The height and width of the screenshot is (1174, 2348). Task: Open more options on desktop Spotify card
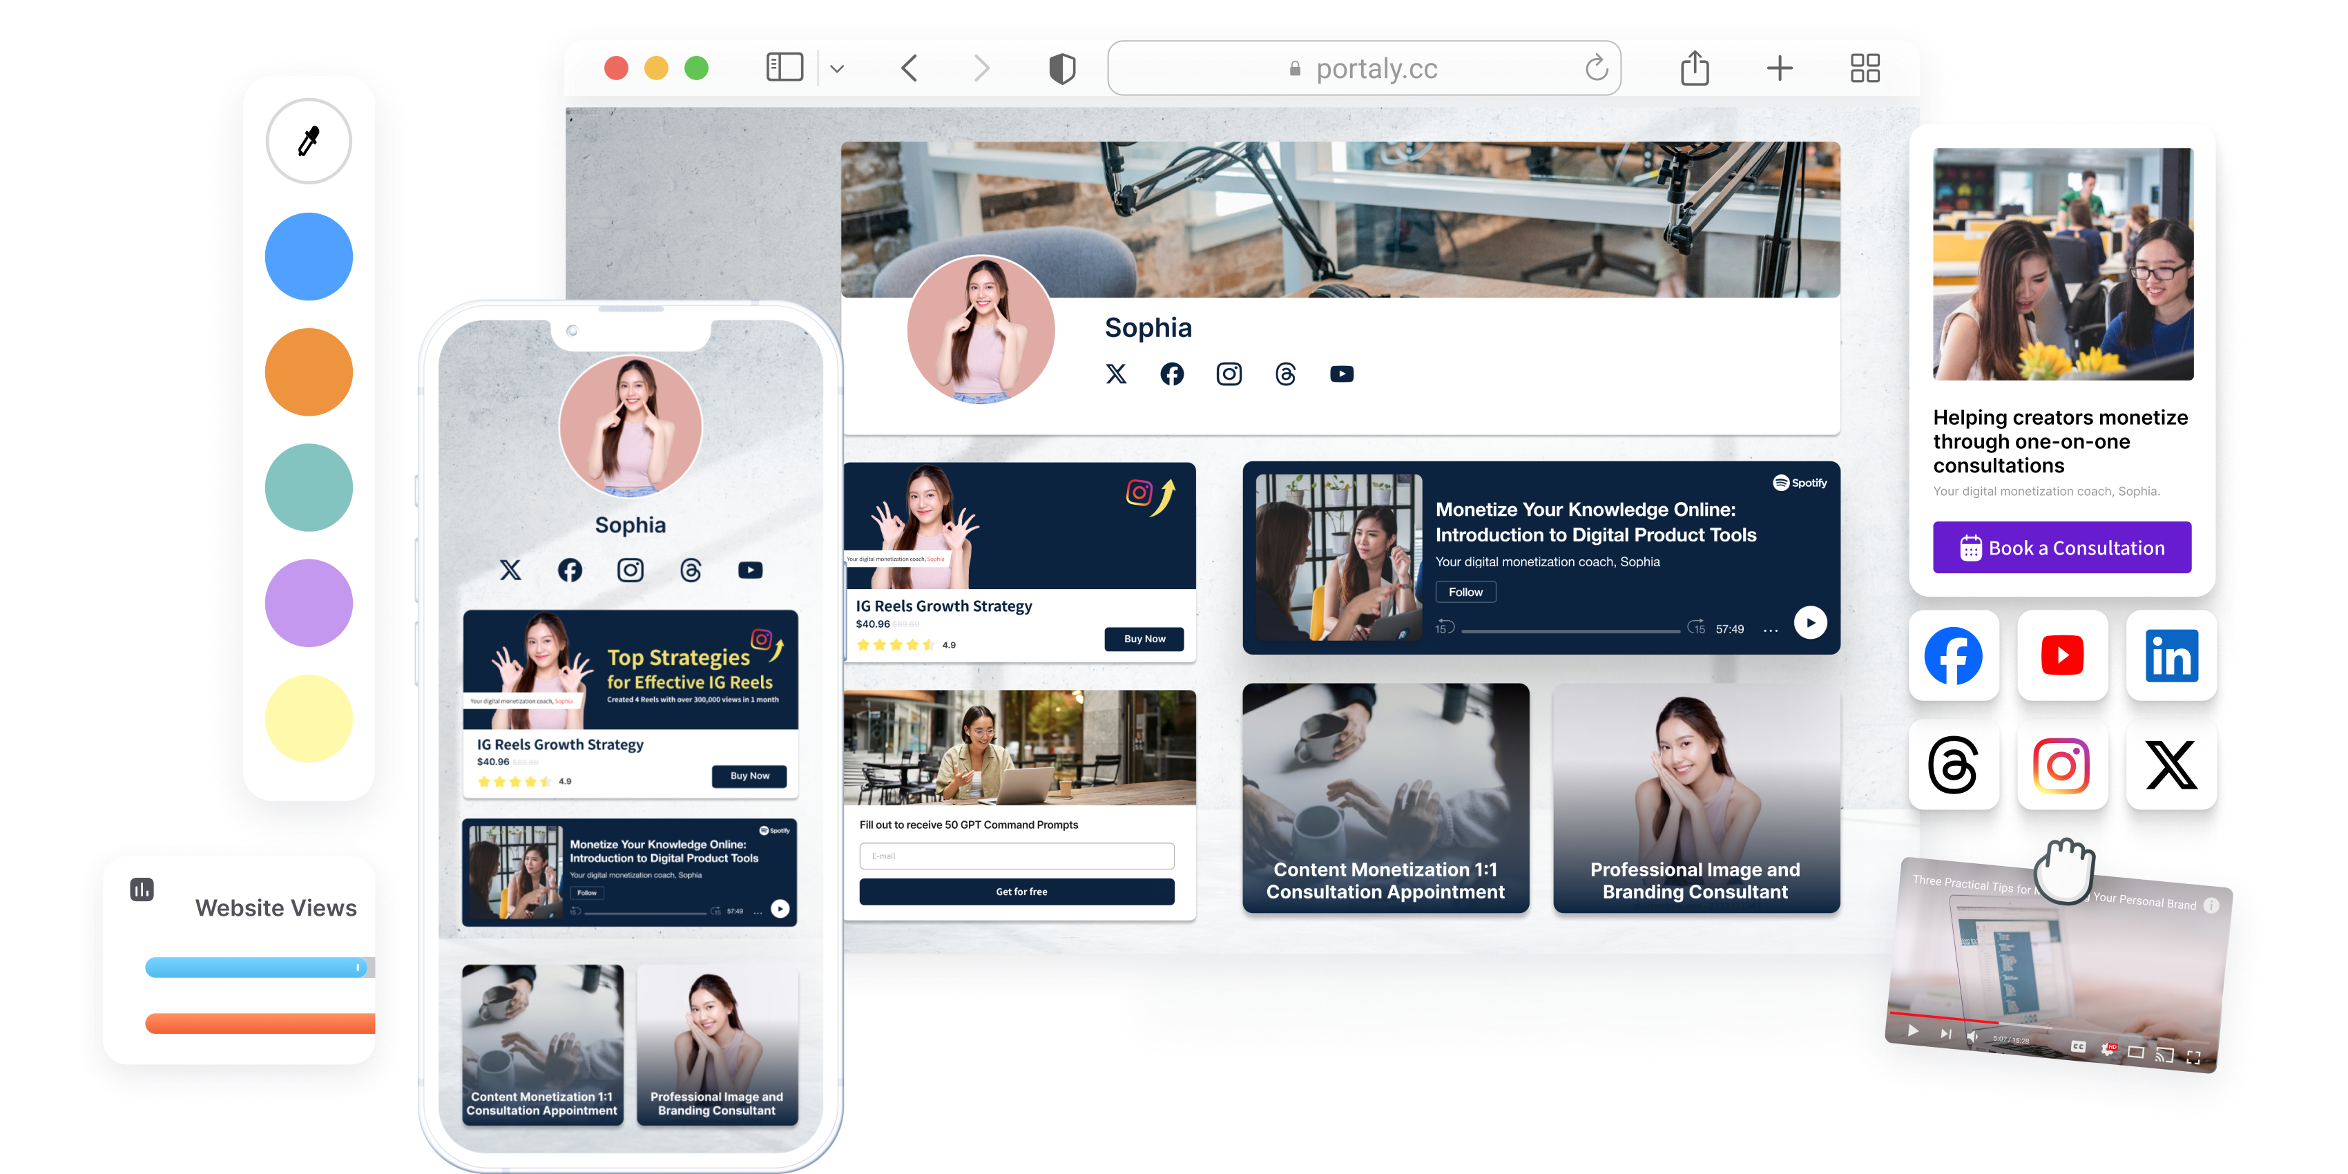1770,630
